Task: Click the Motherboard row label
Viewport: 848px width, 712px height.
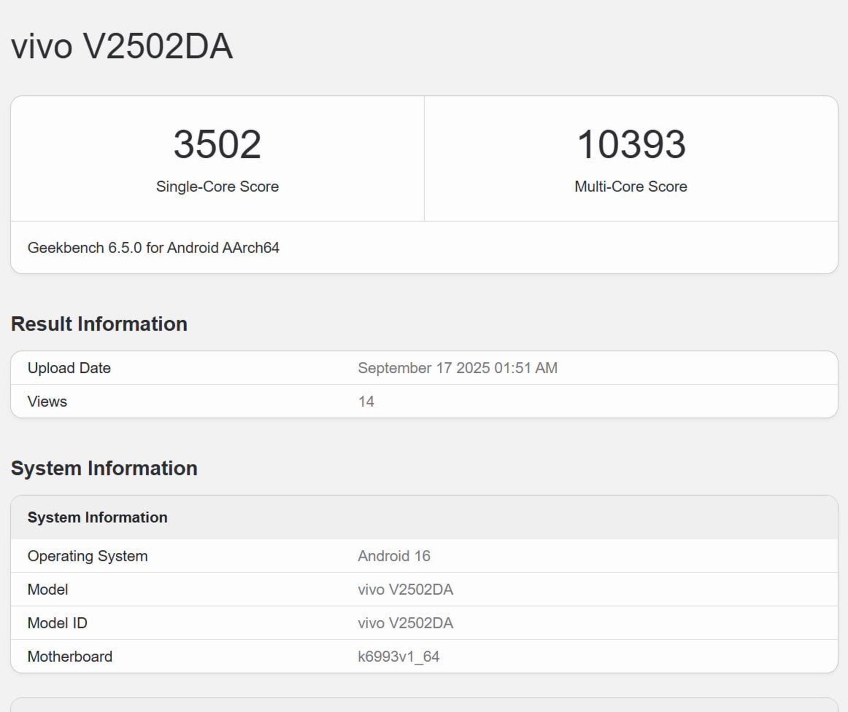Action: point(70,656)
